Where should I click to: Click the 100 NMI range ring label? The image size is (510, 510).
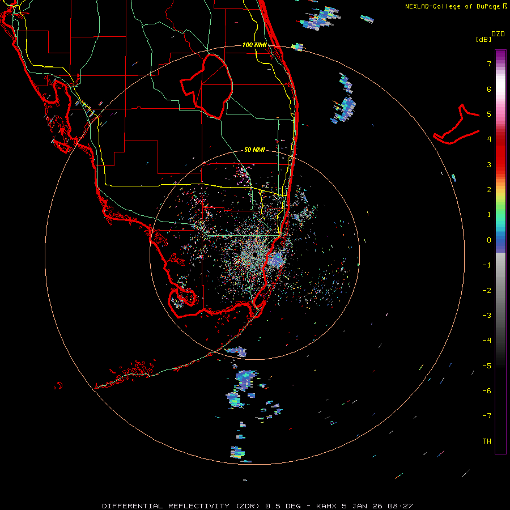click(x=254, y=45)
